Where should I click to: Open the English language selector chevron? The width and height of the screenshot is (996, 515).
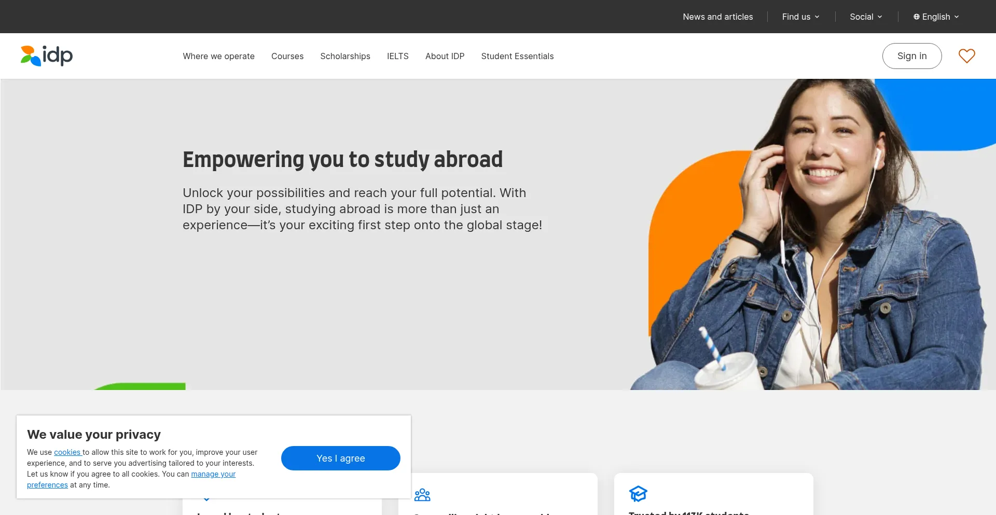(957, 17)
